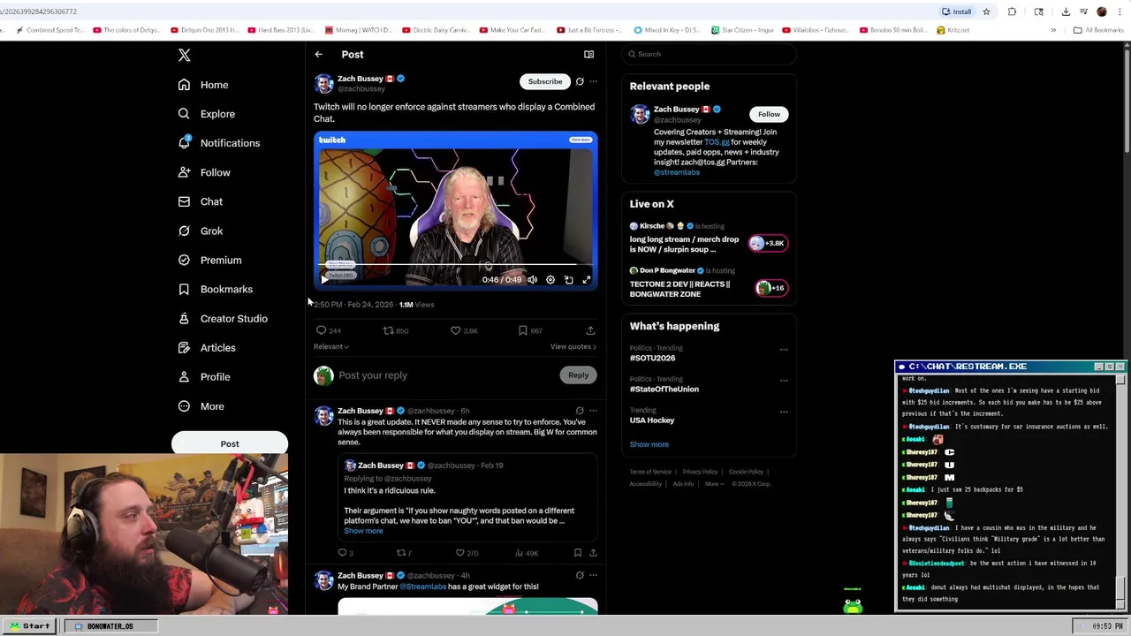The width and height of the screenshot is (1131, 636).
Task: Expand footer More link
Action: (713, 484)
